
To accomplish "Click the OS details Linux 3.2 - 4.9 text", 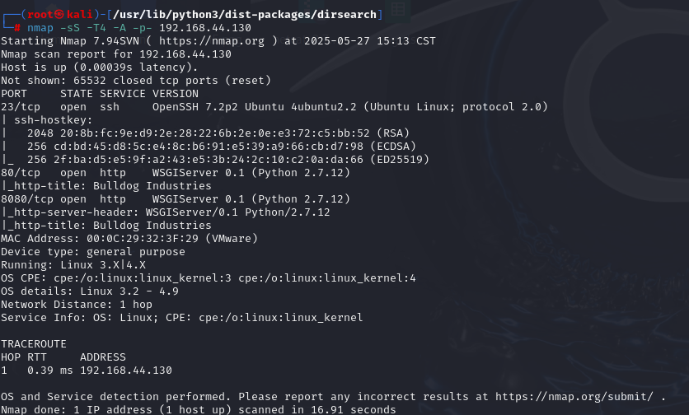I will 90,291.
